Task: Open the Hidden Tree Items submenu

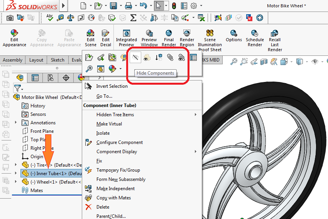Action: pyautogui.click(x=142, y=115)
